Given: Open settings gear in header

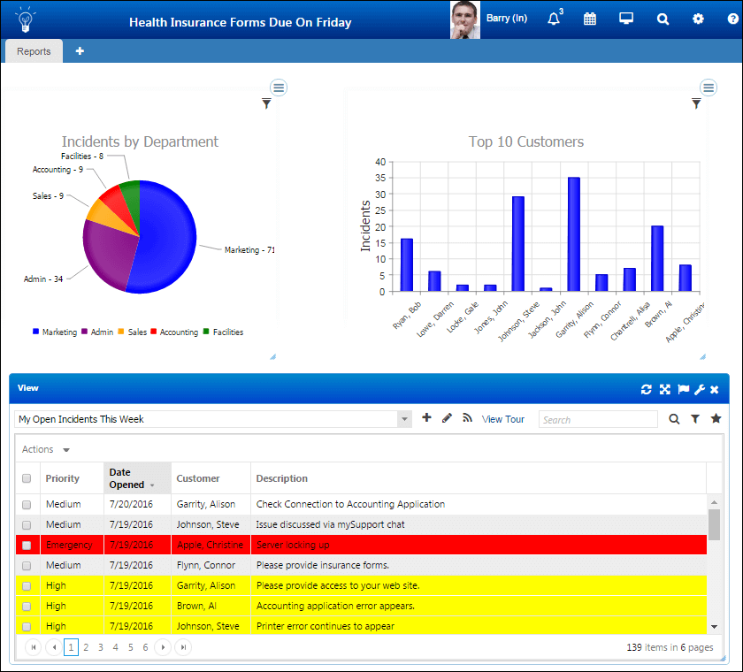Looking at the screenshot, I should tap(698, 19).
